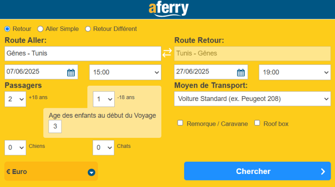Viewport: 335px width, 187px height.
Task: Click the Gênes - Tunis route field
Action: pos(82,53)
